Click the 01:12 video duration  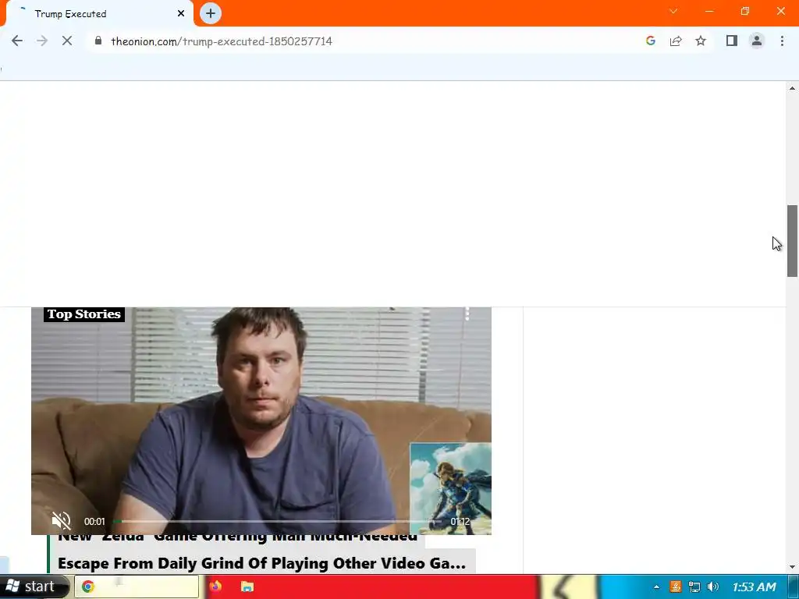[x=460, y=521]
